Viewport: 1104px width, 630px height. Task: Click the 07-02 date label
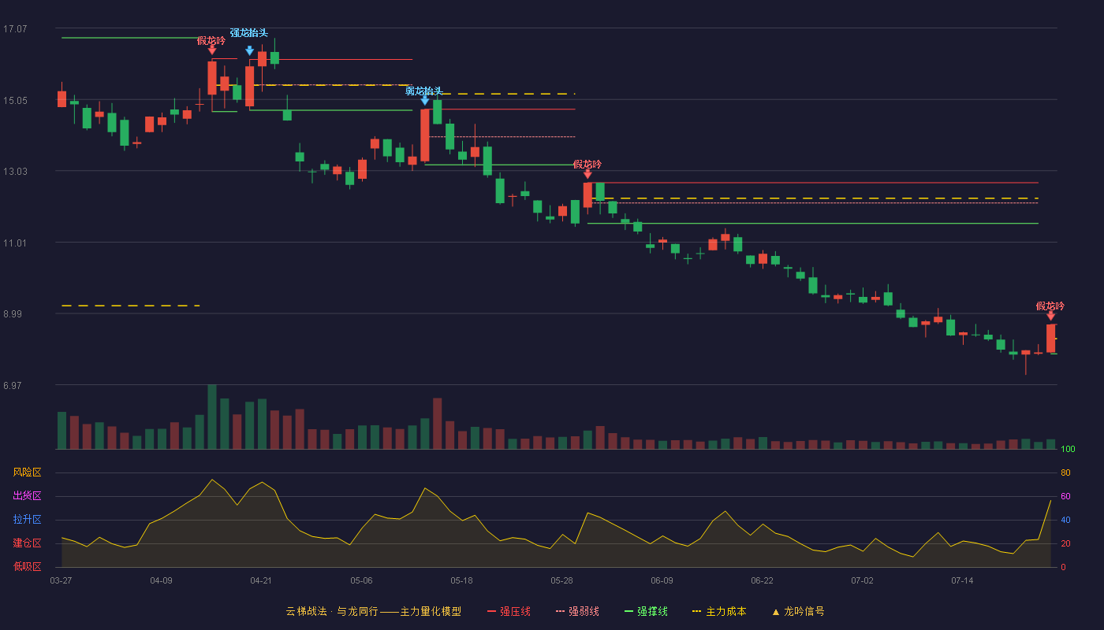pos(862,580)
